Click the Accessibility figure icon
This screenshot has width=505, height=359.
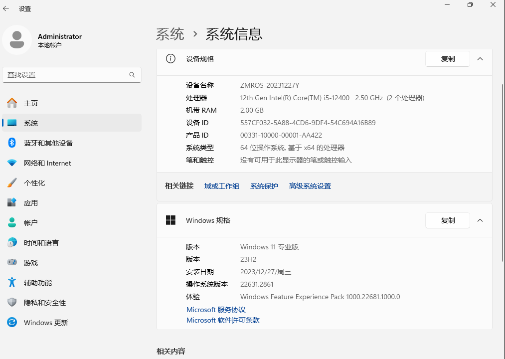click(x=12, y=282)
